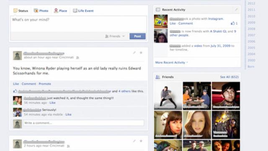Viewport: 268px width, 151px height.
Task: Like the Instagram photo activity
Action: click(173, 23)
